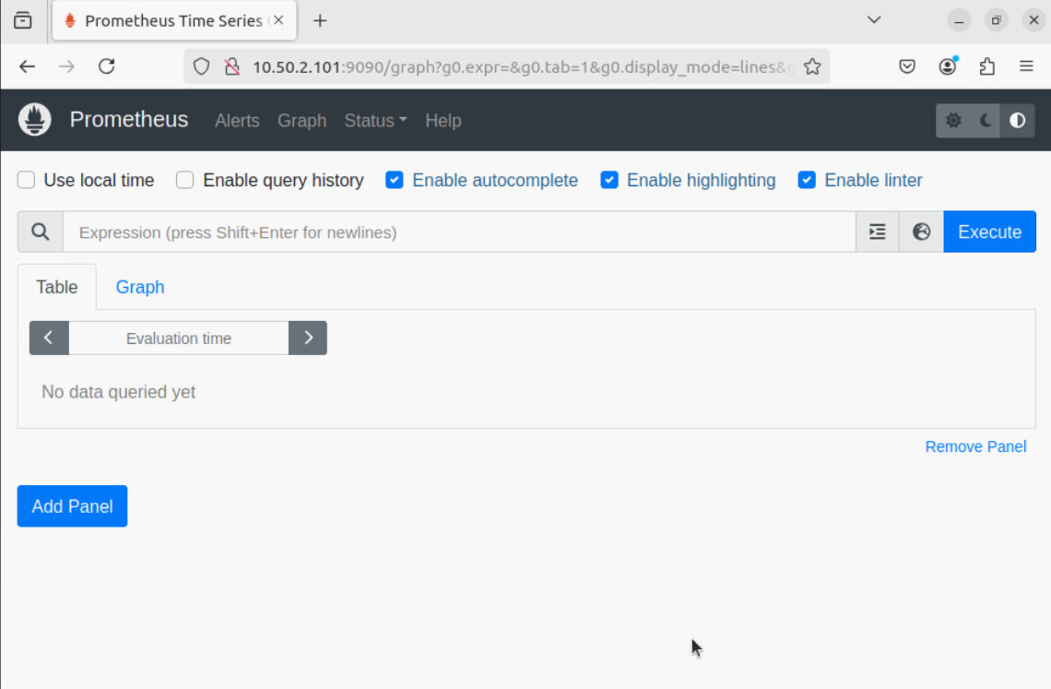Switch to light theme sun icon
1051x689 pixels.
[953, 121]
